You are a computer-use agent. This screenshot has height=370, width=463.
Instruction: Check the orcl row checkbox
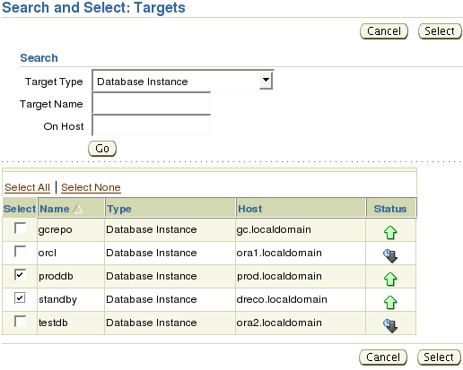(x=20, y=252)
